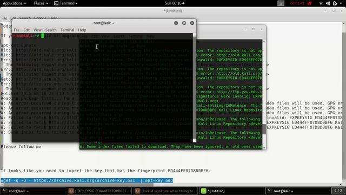Click the workspace indicator numbered 1 in the top bar
This screenshot has height=195, width=346.
pos(281,3)
